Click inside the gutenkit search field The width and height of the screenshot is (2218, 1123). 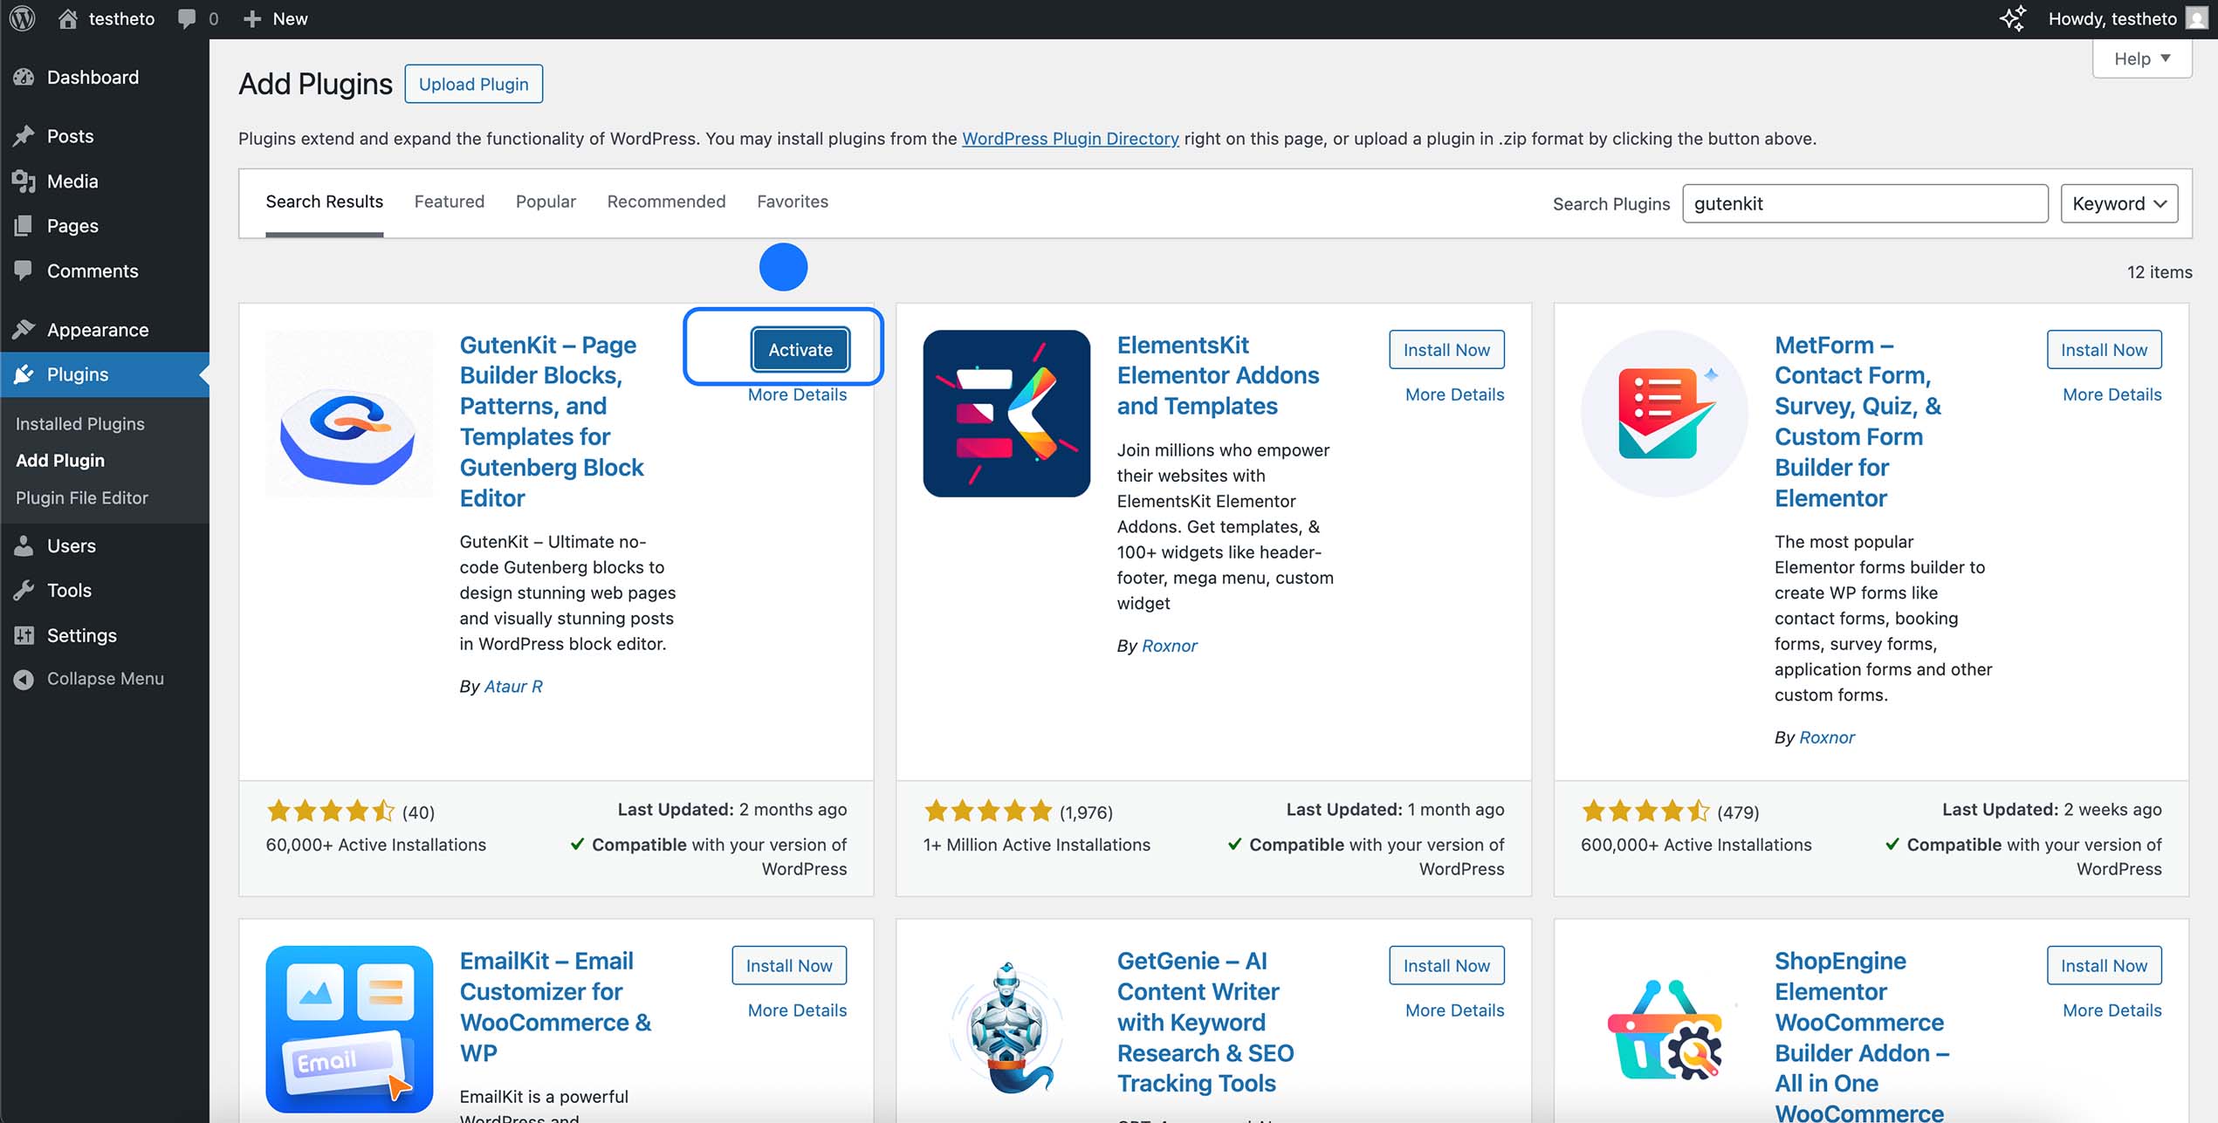coord(1864,203)
